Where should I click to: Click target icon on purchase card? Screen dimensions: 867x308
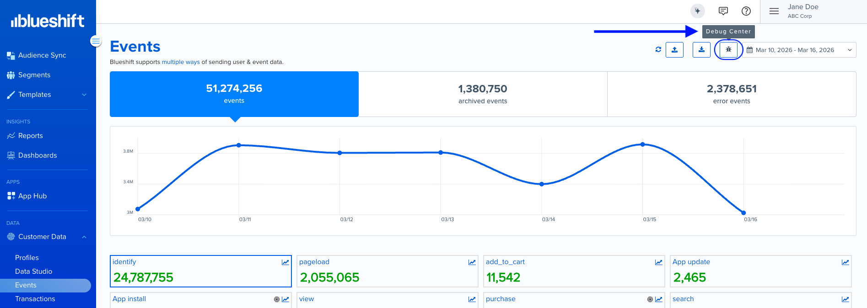coord(650,299)
